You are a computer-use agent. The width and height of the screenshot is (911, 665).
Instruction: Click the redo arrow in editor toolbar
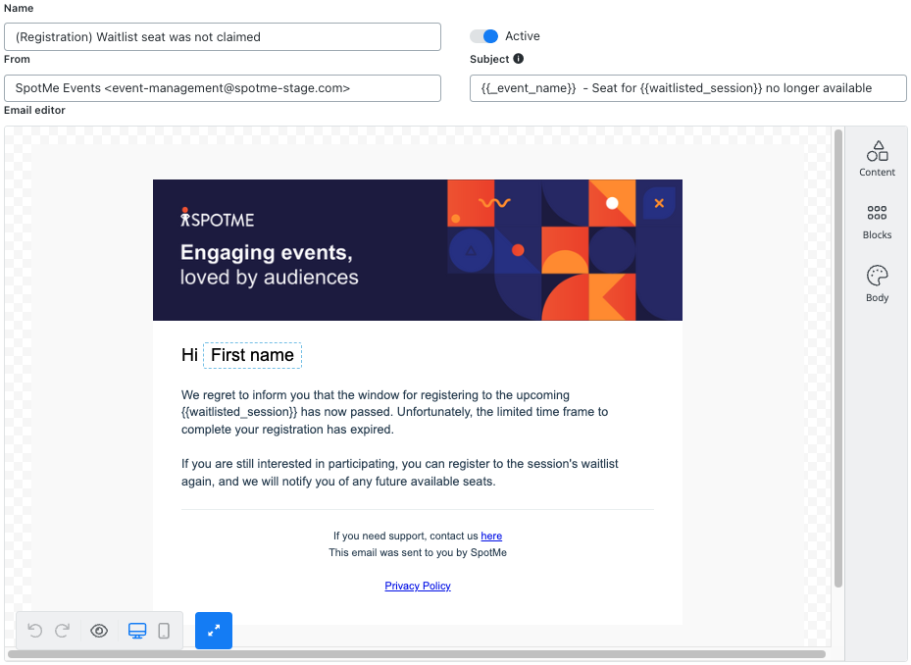[62, 630]
